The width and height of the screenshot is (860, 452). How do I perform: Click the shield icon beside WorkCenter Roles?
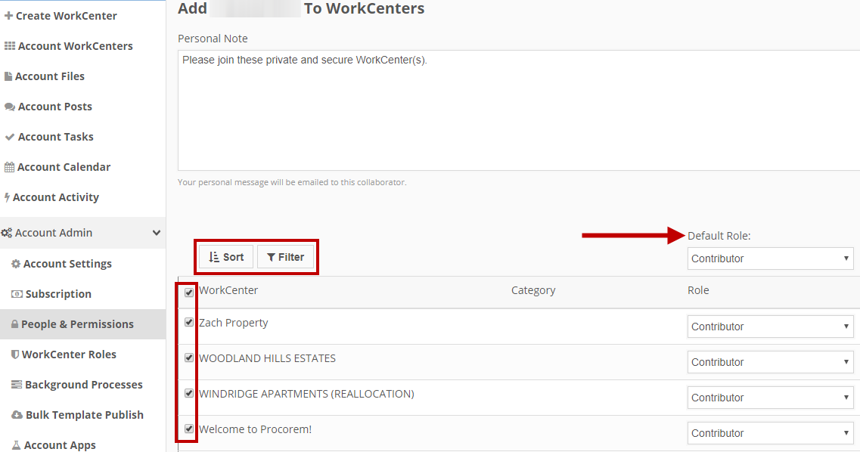[x=15, y=354]
